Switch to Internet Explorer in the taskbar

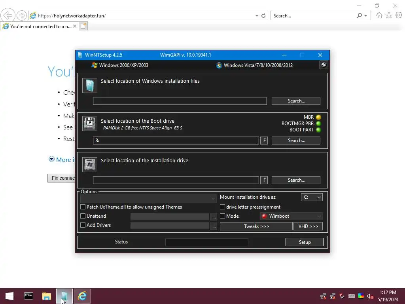(x=82, y=296)
